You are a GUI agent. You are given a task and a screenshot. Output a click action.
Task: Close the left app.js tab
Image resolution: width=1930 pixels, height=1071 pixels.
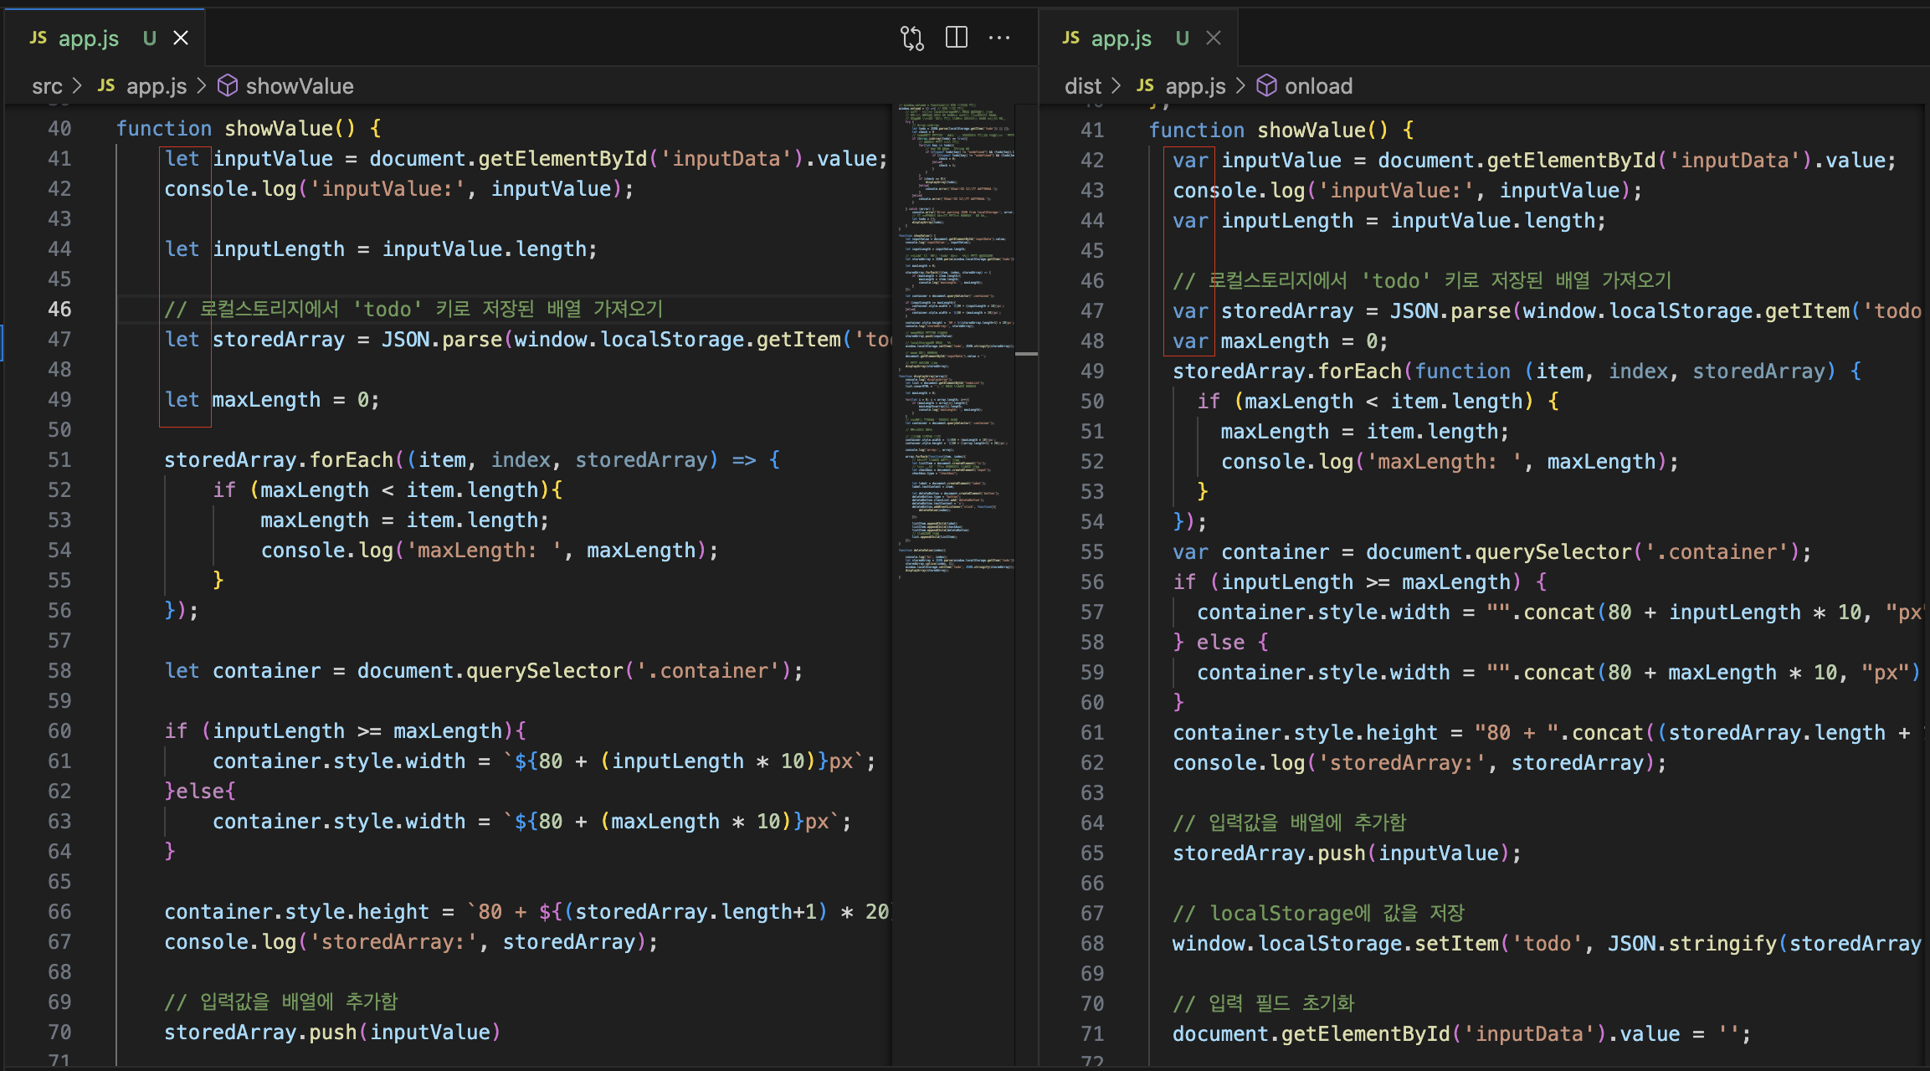coord(181,38)
